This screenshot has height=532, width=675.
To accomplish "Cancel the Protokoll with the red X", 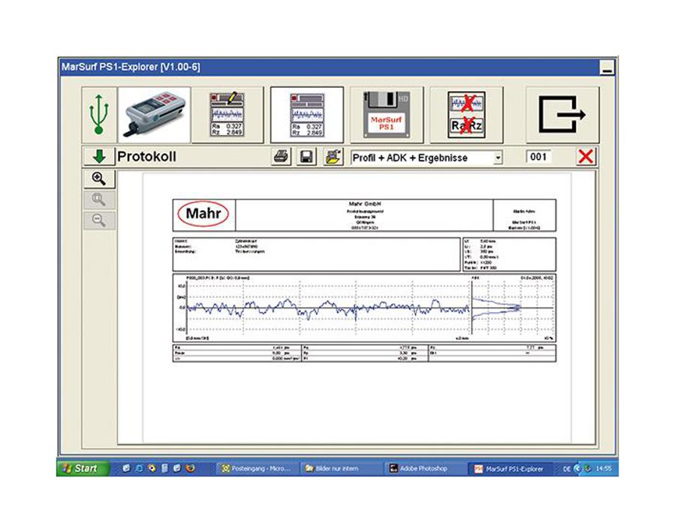I will tap(586, 156).
